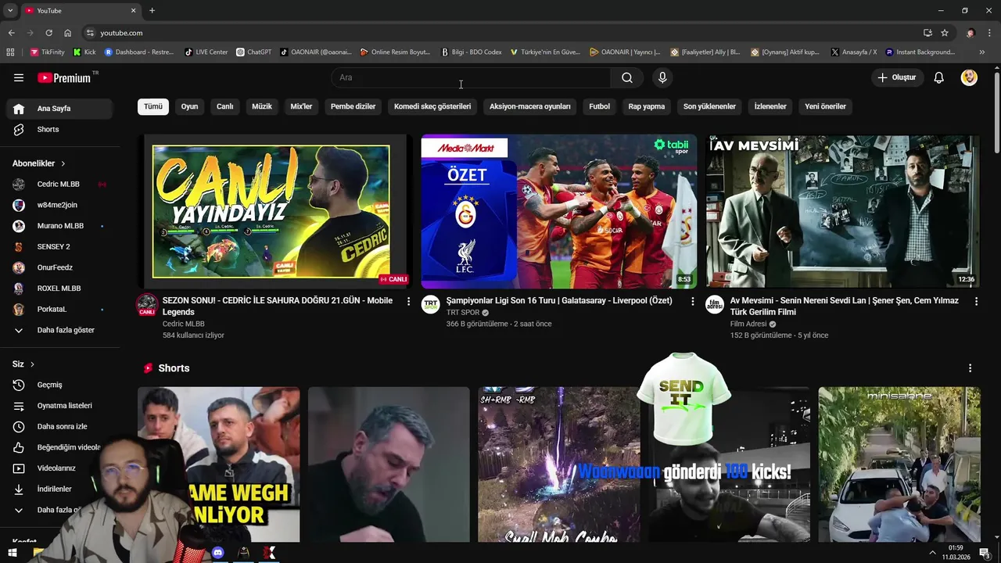Open a new browser tab
Screen dimensions: 1001x563
pyautogui.click(x=152, y=10)
